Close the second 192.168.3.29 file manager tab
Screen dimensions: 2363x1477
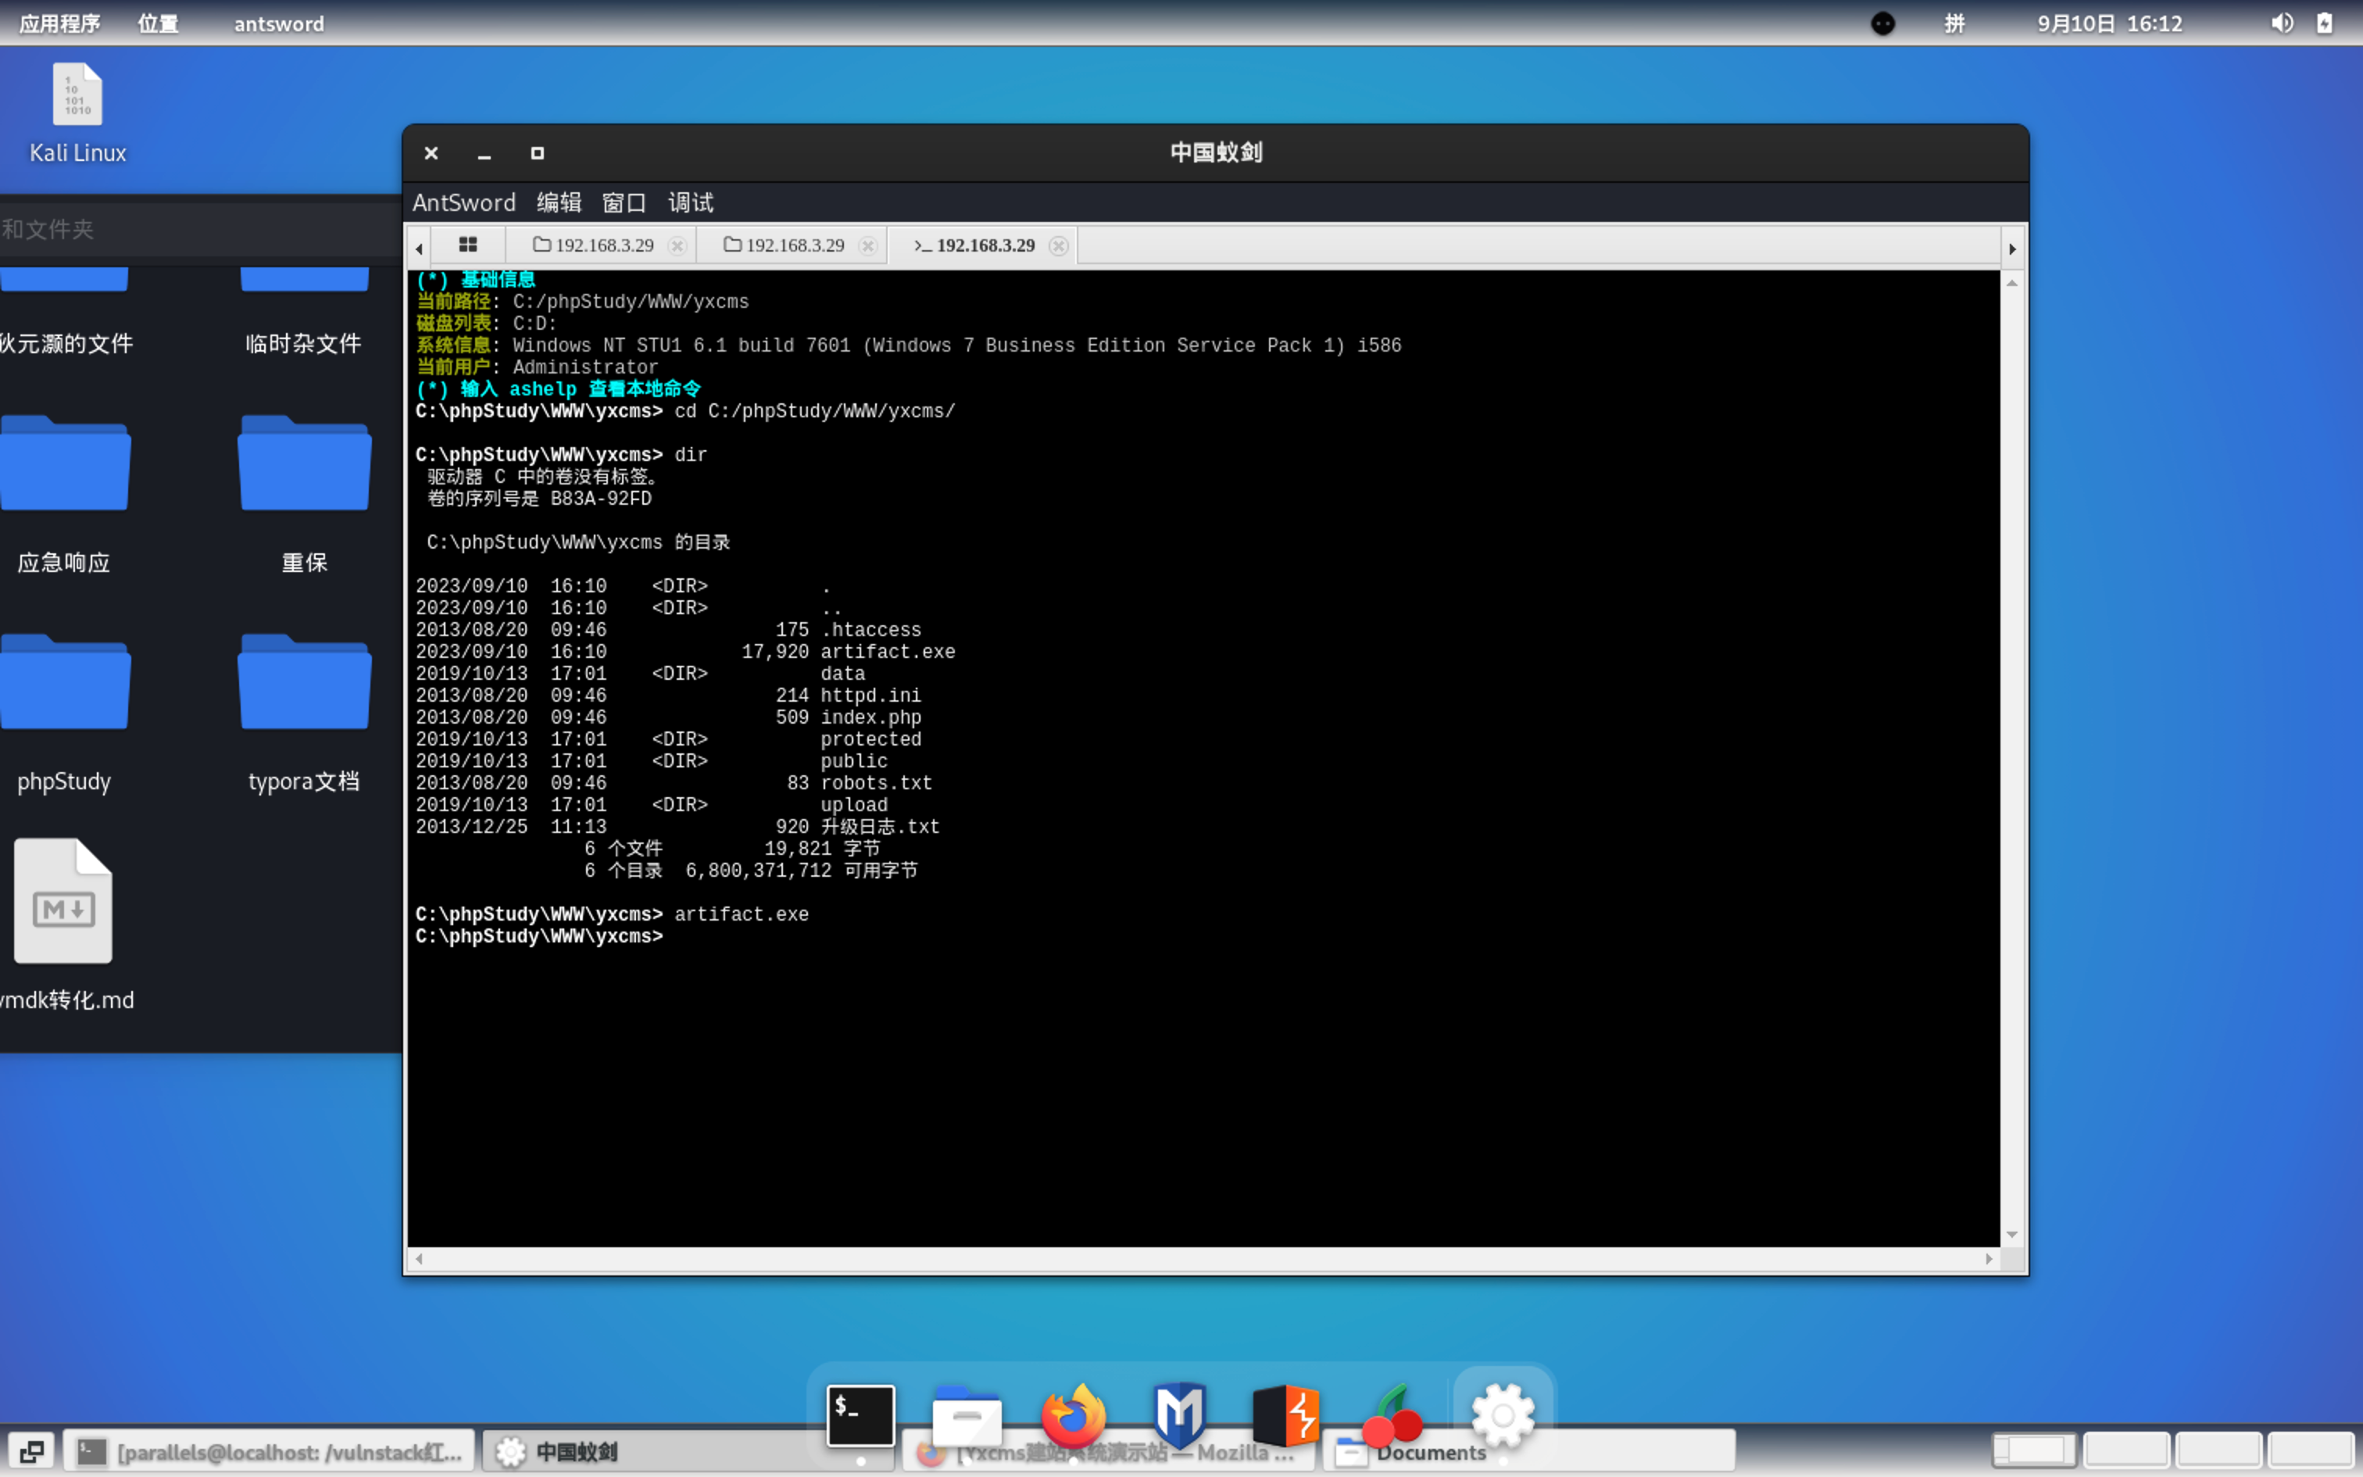coord(867,245)
